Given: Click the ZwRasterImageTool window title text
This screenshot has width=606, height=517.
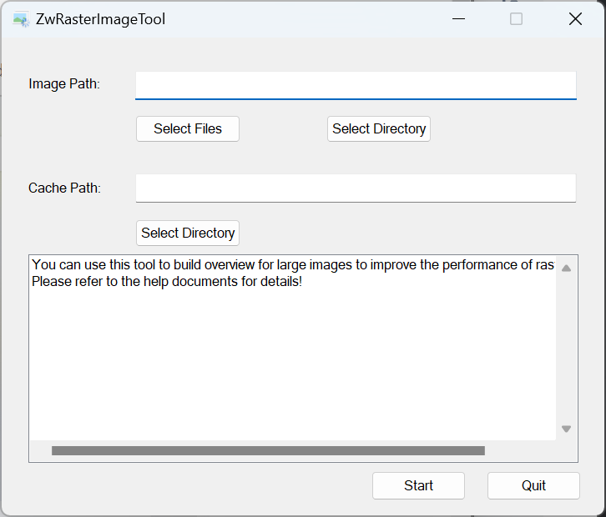Looking at the screenshot, I should tap(100, 19).
